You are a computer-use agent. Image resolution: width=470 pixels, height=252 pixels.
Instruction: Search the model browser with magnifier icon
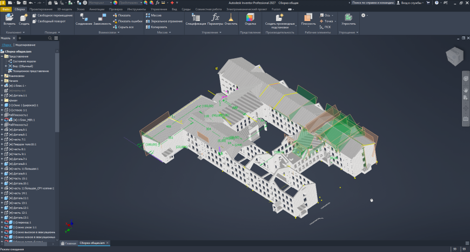pyautogui.click(x=50, y=38)
